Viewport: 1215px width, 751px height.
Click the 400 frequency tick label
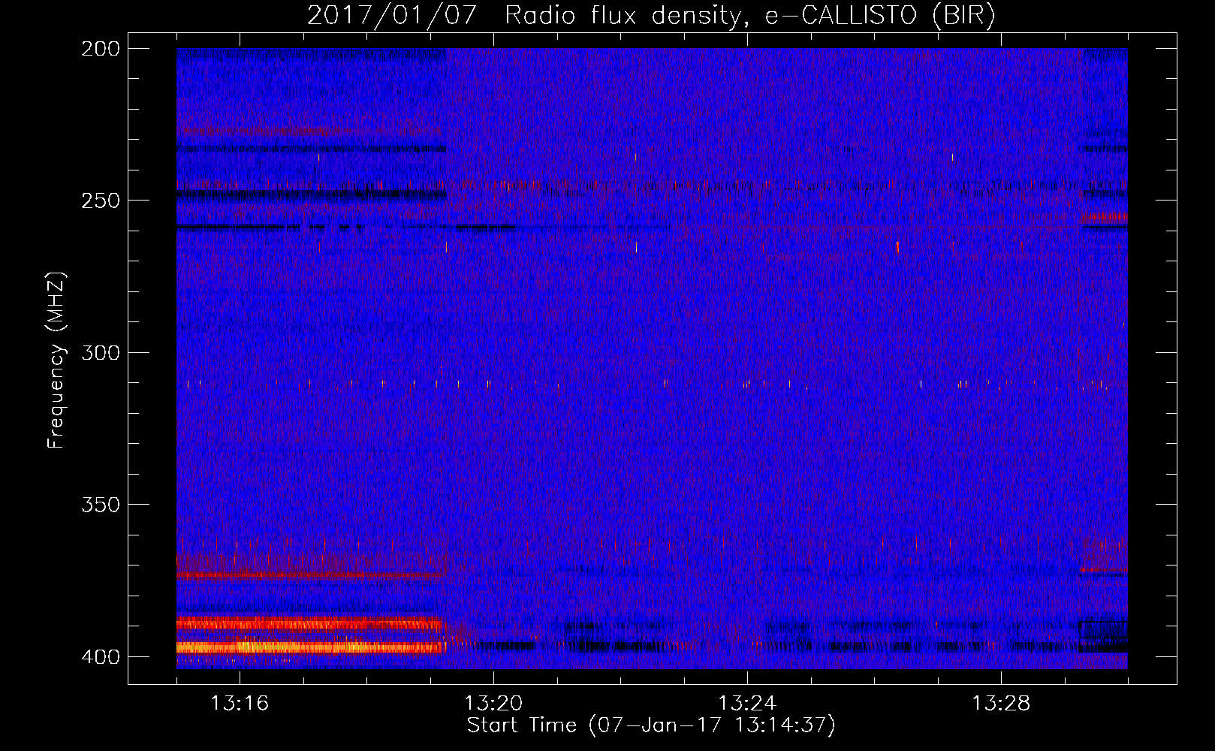click(101, 657)
